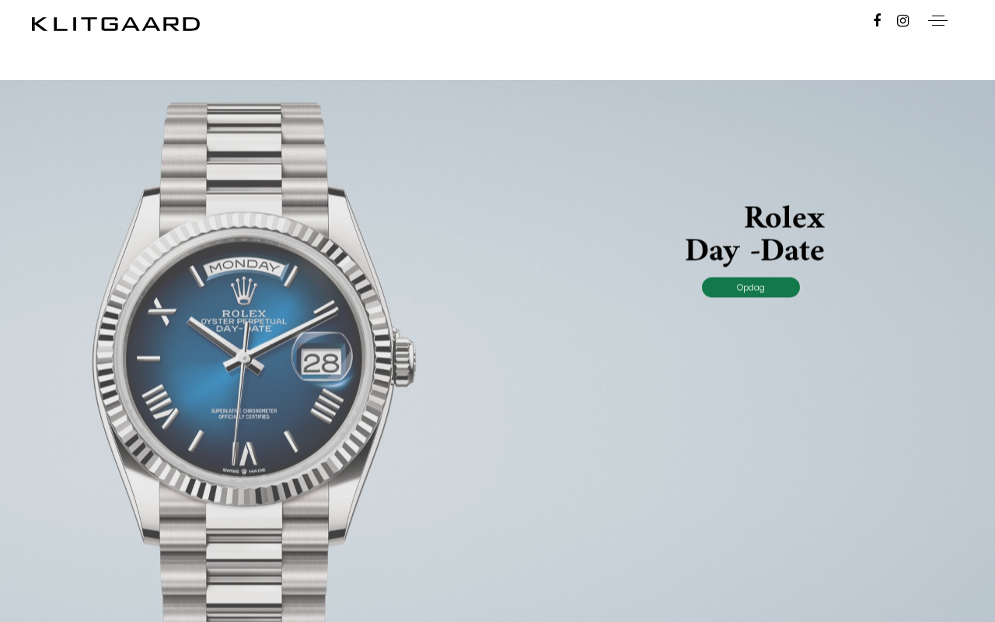Screen dimensions: 995x622
Task: Open the hamburger navigation menu
Action: 937,21
